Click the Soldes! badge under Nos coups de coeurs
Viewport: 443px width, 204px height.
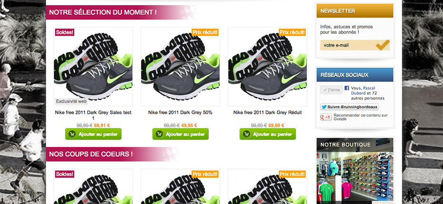click(x=64, y=174)
